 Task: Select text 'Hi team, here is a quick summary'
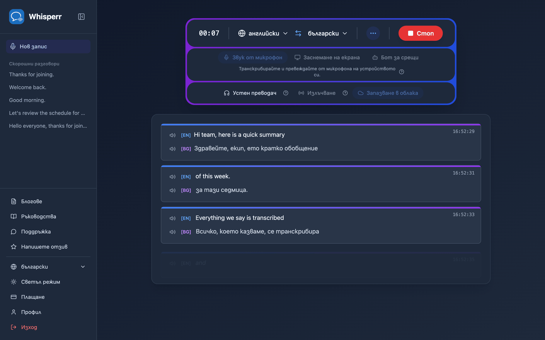[x=239, y=135]
